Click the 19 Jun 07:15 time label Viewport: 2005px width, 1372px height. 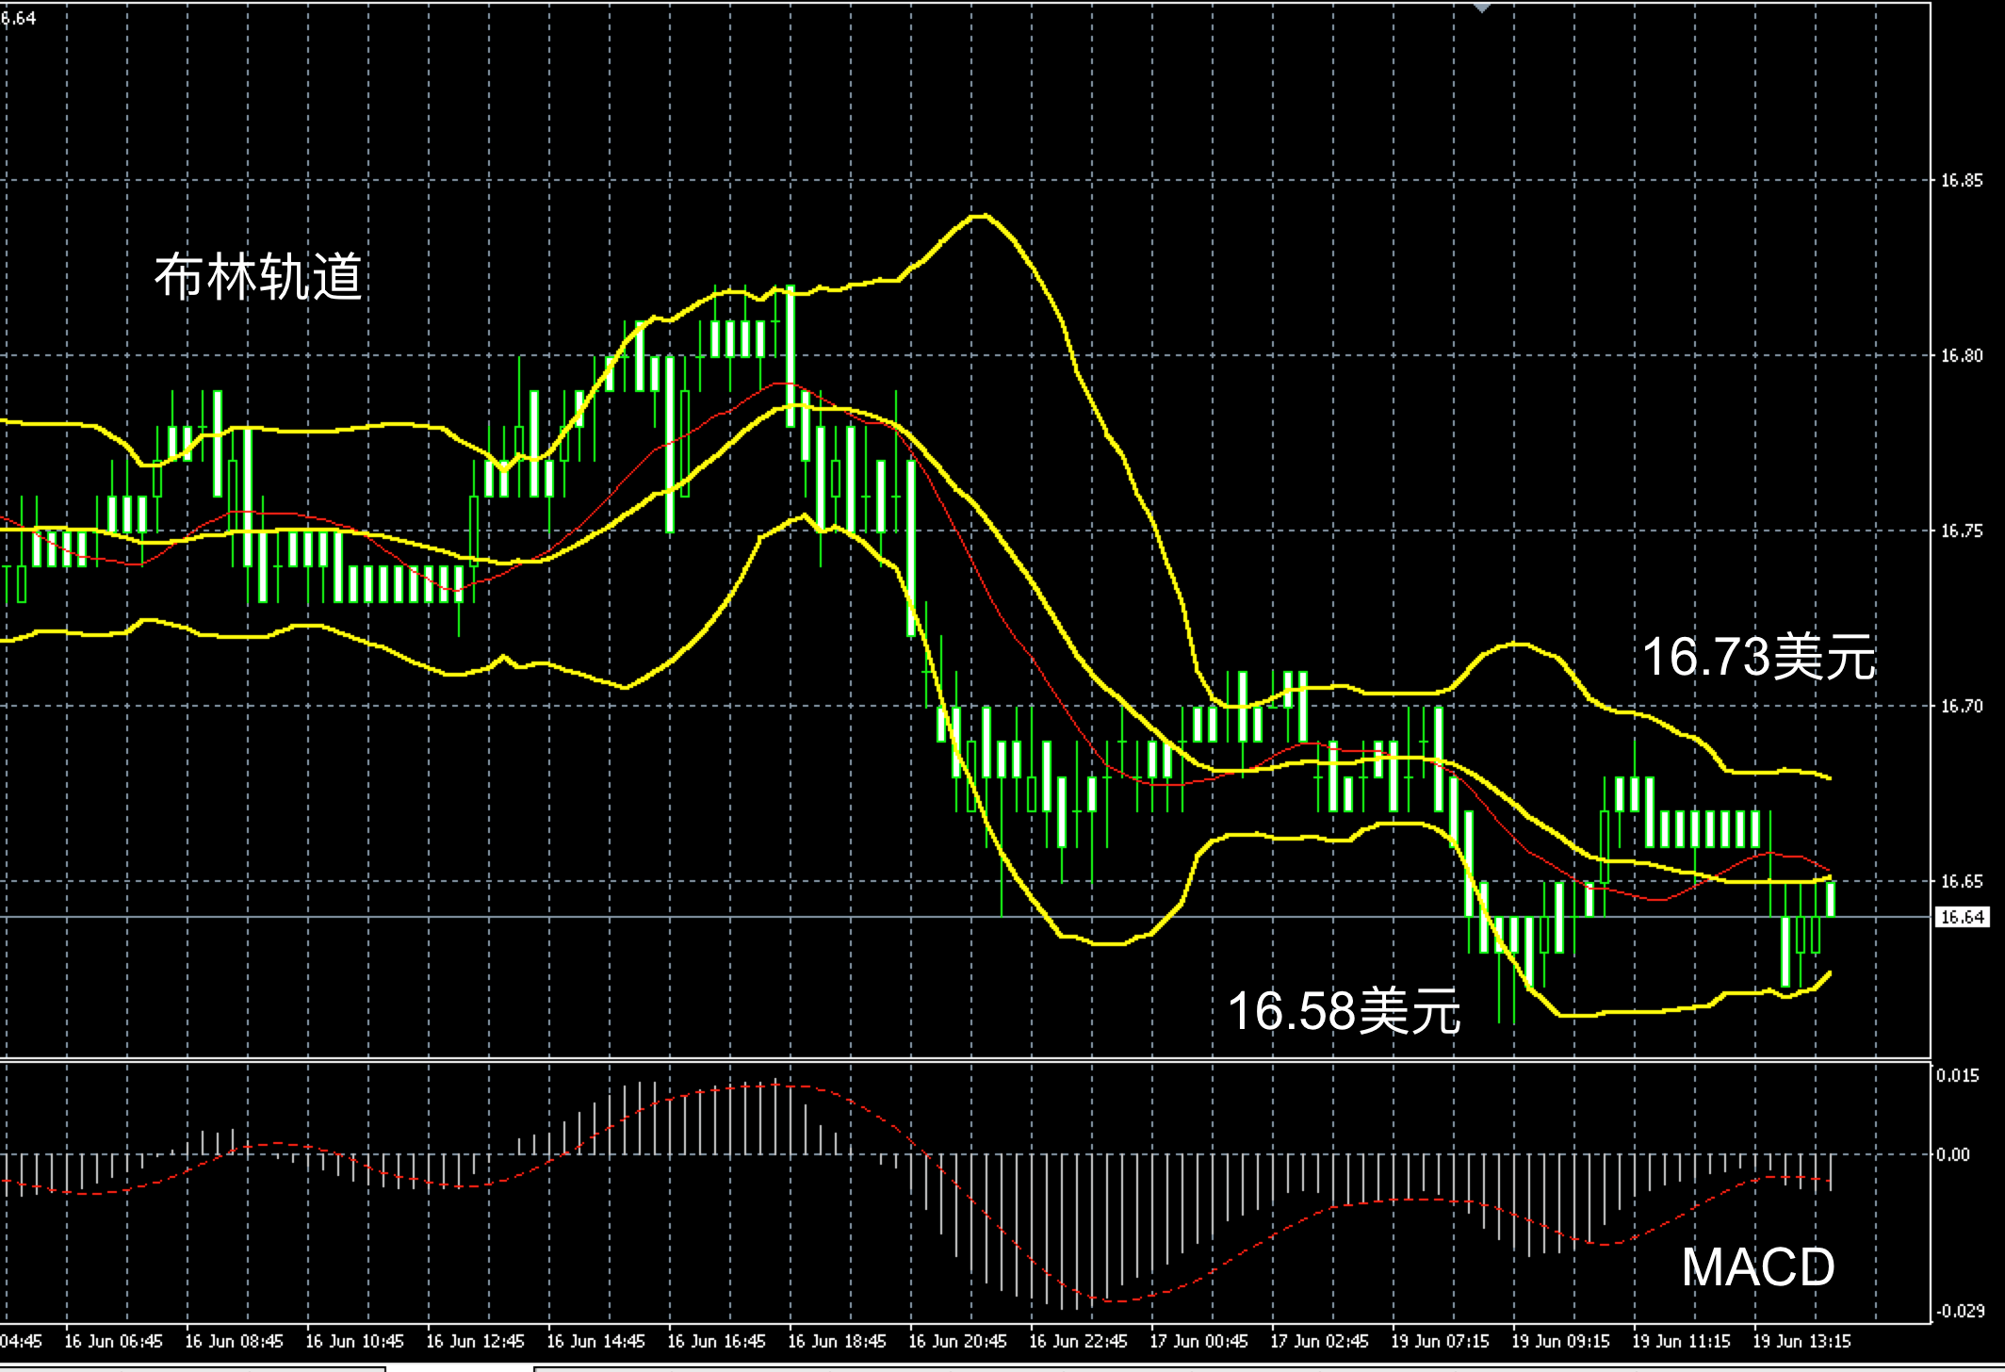tap(1440, 1341)
